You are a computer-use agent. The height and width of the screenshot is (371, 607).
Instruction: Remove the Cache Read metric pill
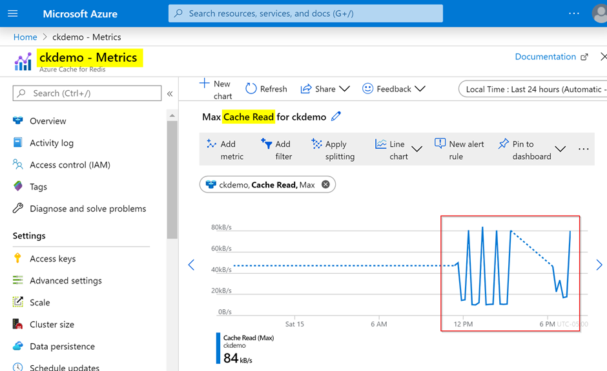point(325,185)
